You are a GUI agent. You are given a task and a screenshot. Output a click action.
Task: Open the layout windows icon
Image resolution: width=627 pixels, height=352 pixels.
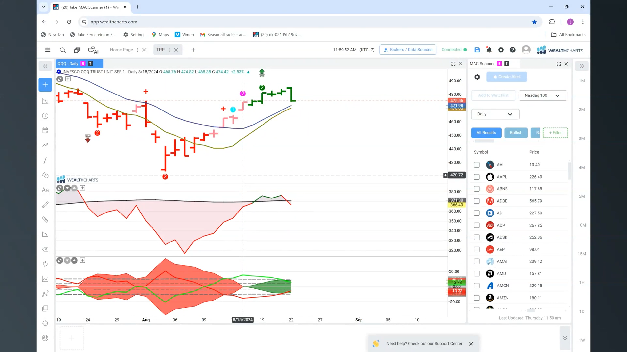(77, 50)
